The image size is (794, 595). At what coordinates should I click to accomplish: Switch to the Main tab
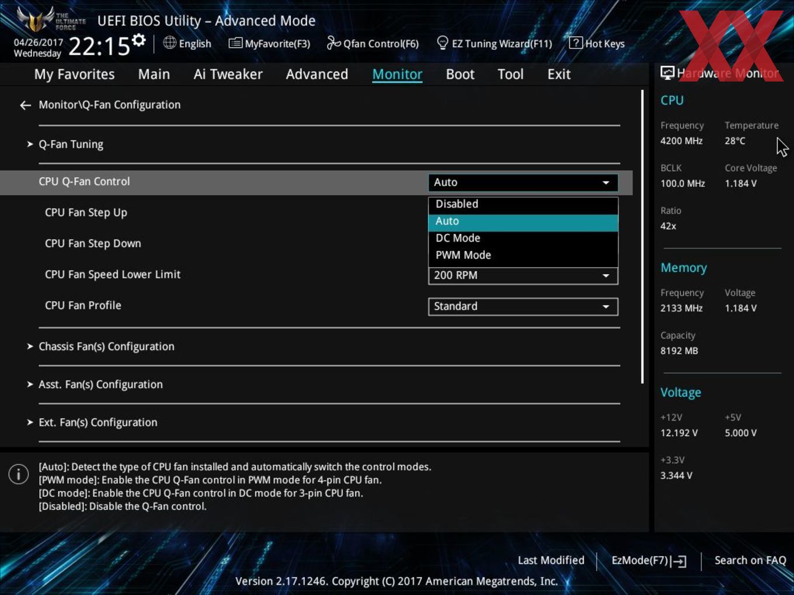coord(154,74)
